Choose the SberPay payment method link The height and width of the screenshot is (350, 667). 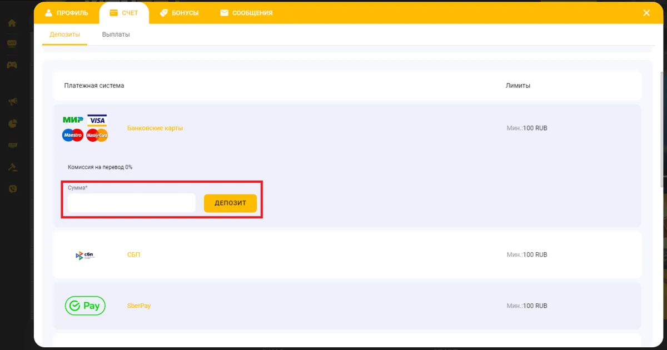point(139,306)
